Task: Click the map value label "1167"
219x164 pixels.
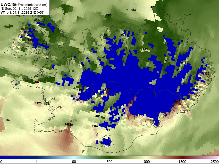Action: point(95,126)
